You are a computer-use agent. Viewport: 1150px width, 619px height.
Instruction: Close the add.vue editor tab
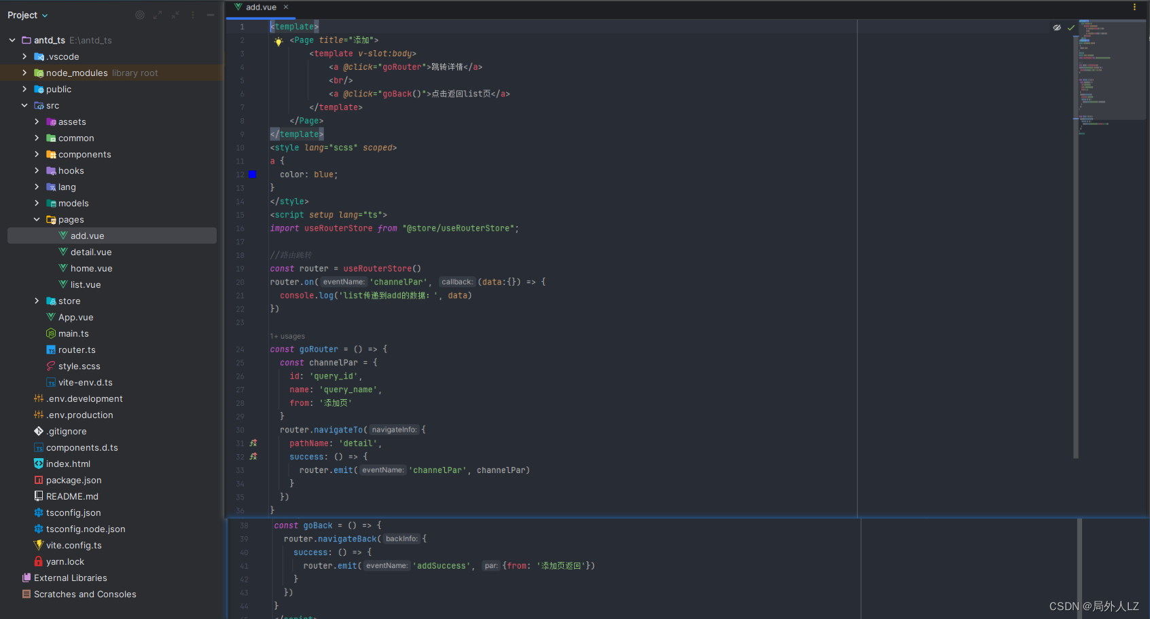(x=286, y=7)
